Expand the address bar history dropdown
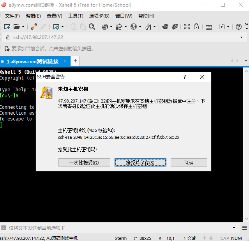The height and width of the screenshot is (241, 249). click(241, 37)
